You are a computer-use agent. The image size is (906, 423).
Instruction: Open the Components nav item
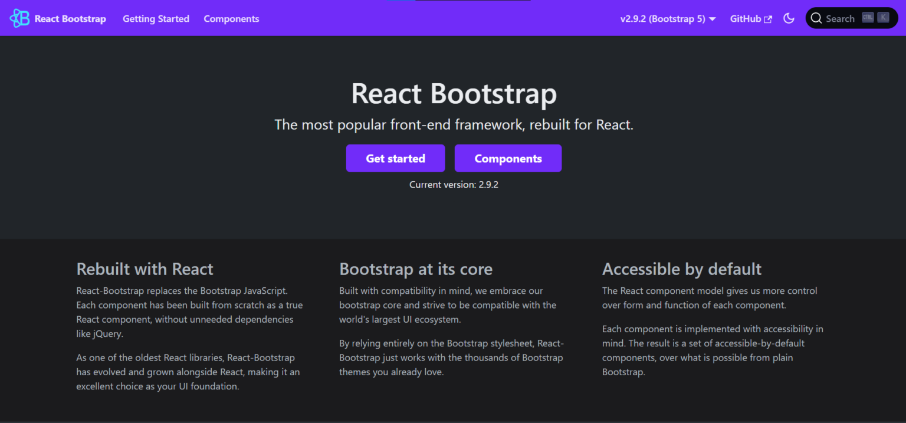coord(231,19)
